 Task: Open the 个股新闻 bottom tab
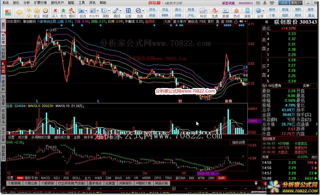point(14,183)
